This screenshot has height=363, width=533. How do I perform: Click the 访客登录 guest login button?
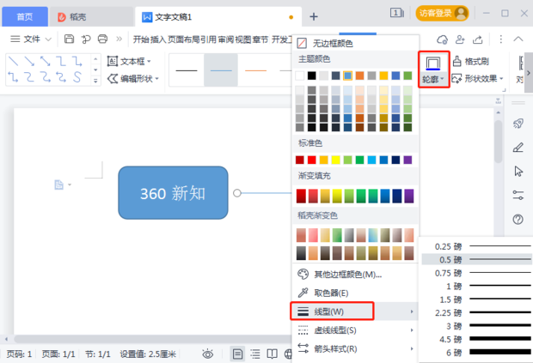442,13
